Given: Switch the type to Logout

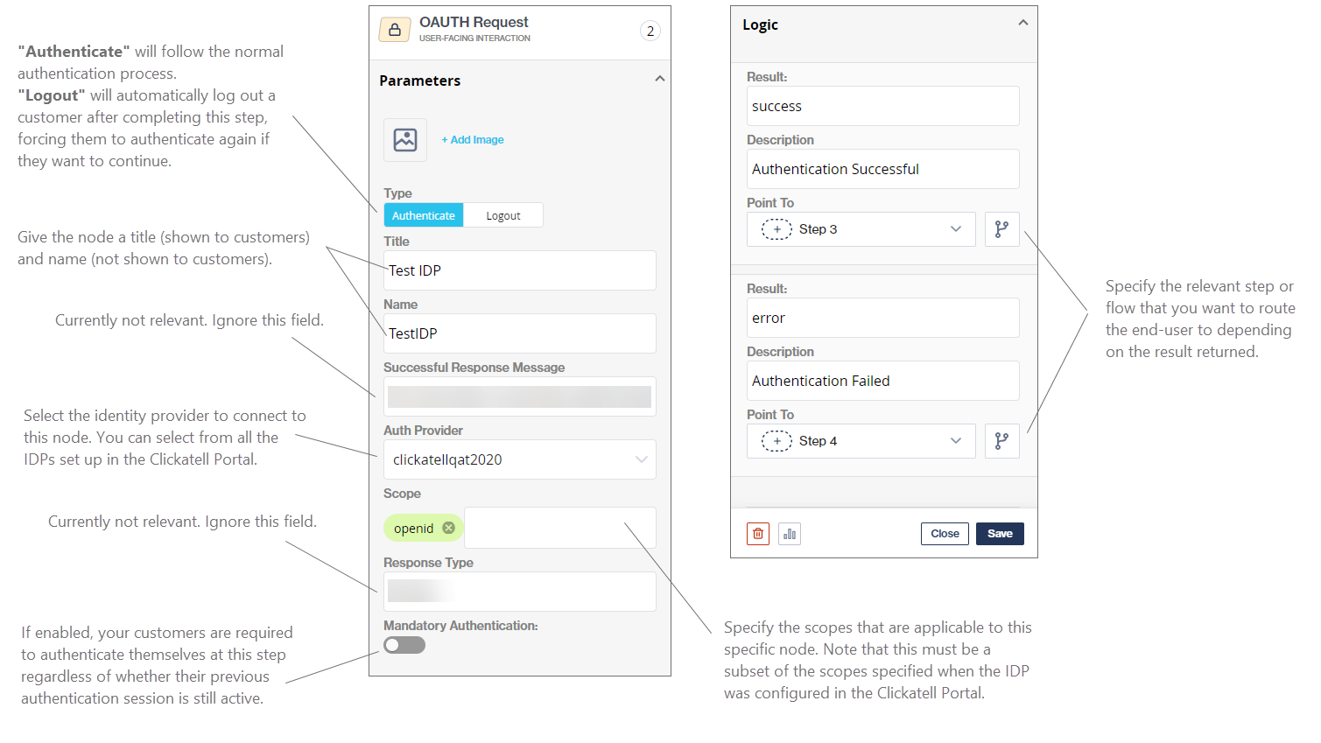Looking at the screenshot, I should click(502, 215).
